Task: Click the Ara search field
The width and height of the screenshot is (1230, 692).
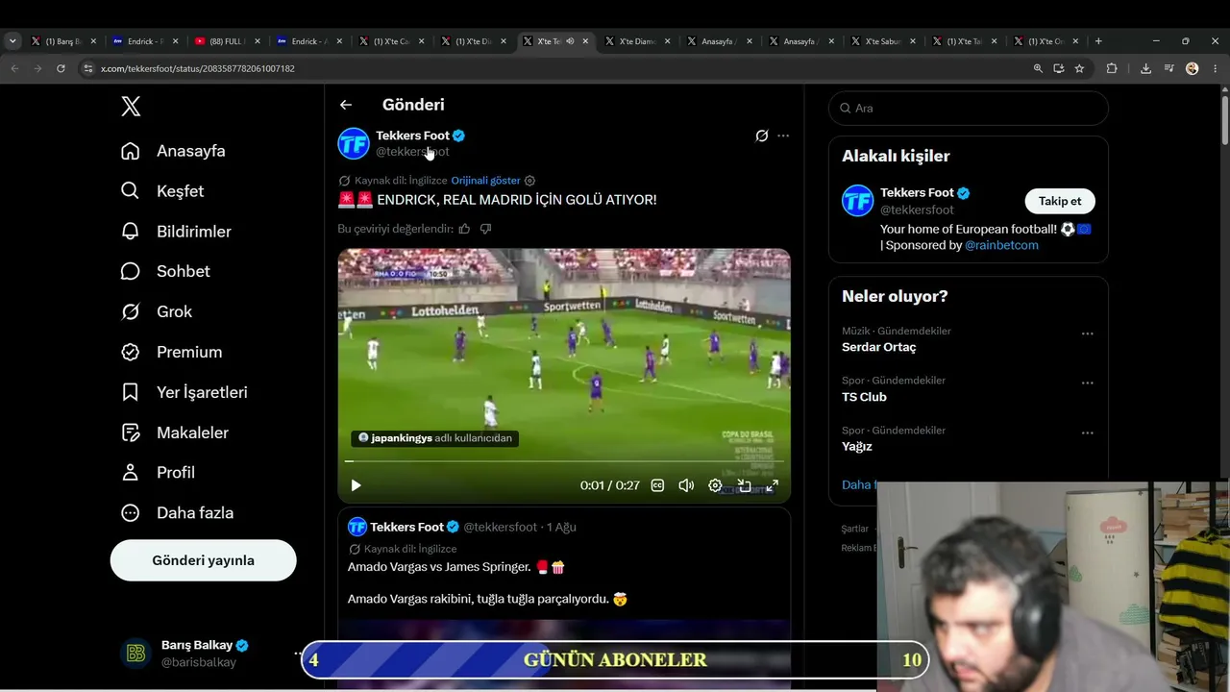Action: pos(969,109)
